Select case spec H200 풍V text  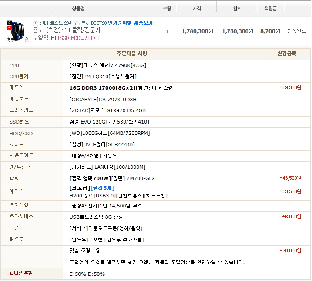[118, 196]
